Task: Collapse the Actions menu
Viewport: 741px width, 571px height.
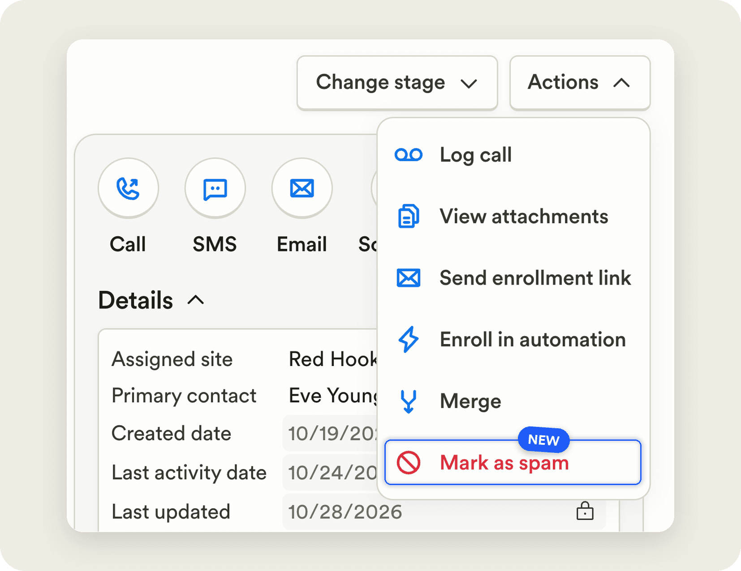Action: [580, 82]
